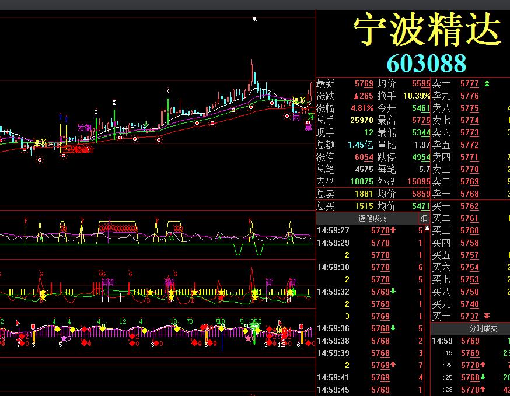Select the 分时成交 panel header
The height and width of the screenshot is (396, 510).
click(x=483, y=329)
